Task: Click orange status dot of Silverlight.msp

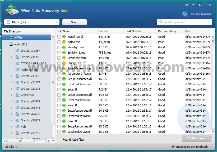Action: tap(64, 58)
